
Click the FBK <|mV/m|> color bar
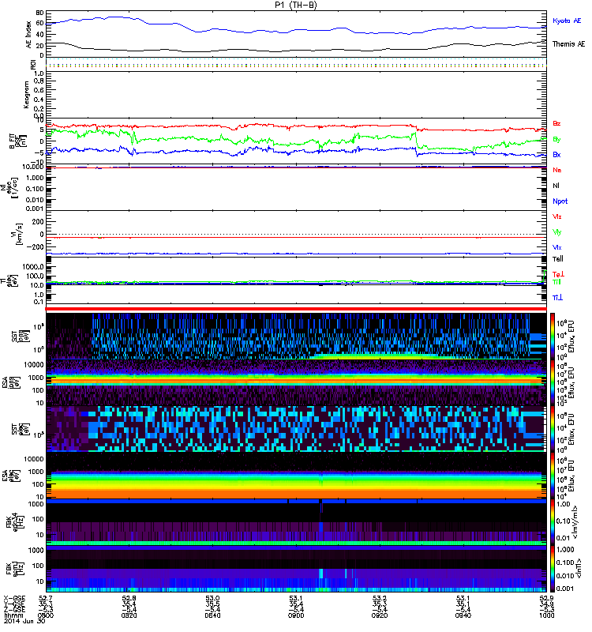point(553,522)
